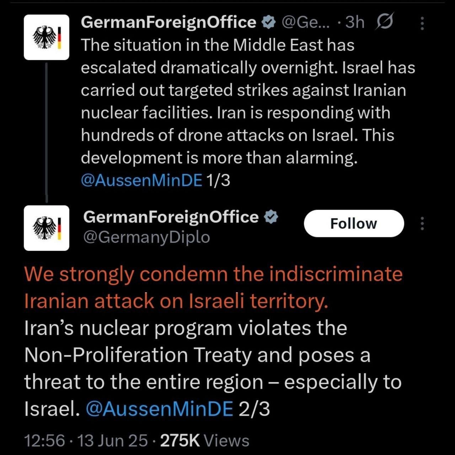The image size is (455, 455).
Task: Click the 3h timestamp of first post
Action: 355,22
